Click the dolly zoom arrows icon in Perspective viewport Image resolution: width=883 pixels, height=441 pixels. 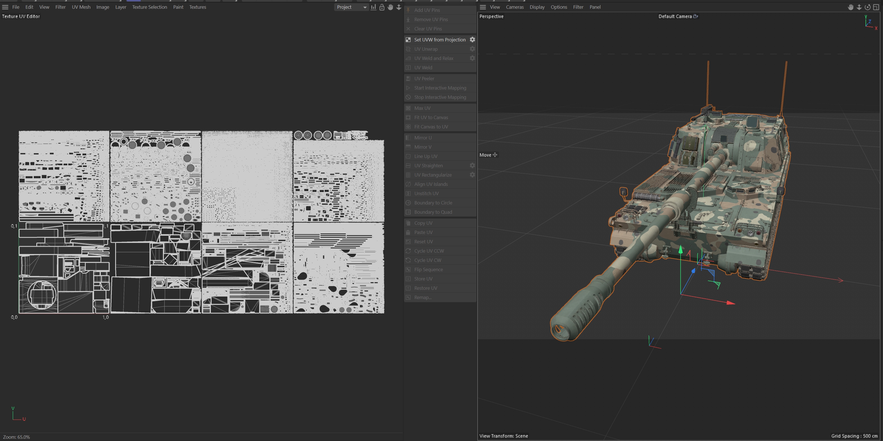[x=859, y=7]
